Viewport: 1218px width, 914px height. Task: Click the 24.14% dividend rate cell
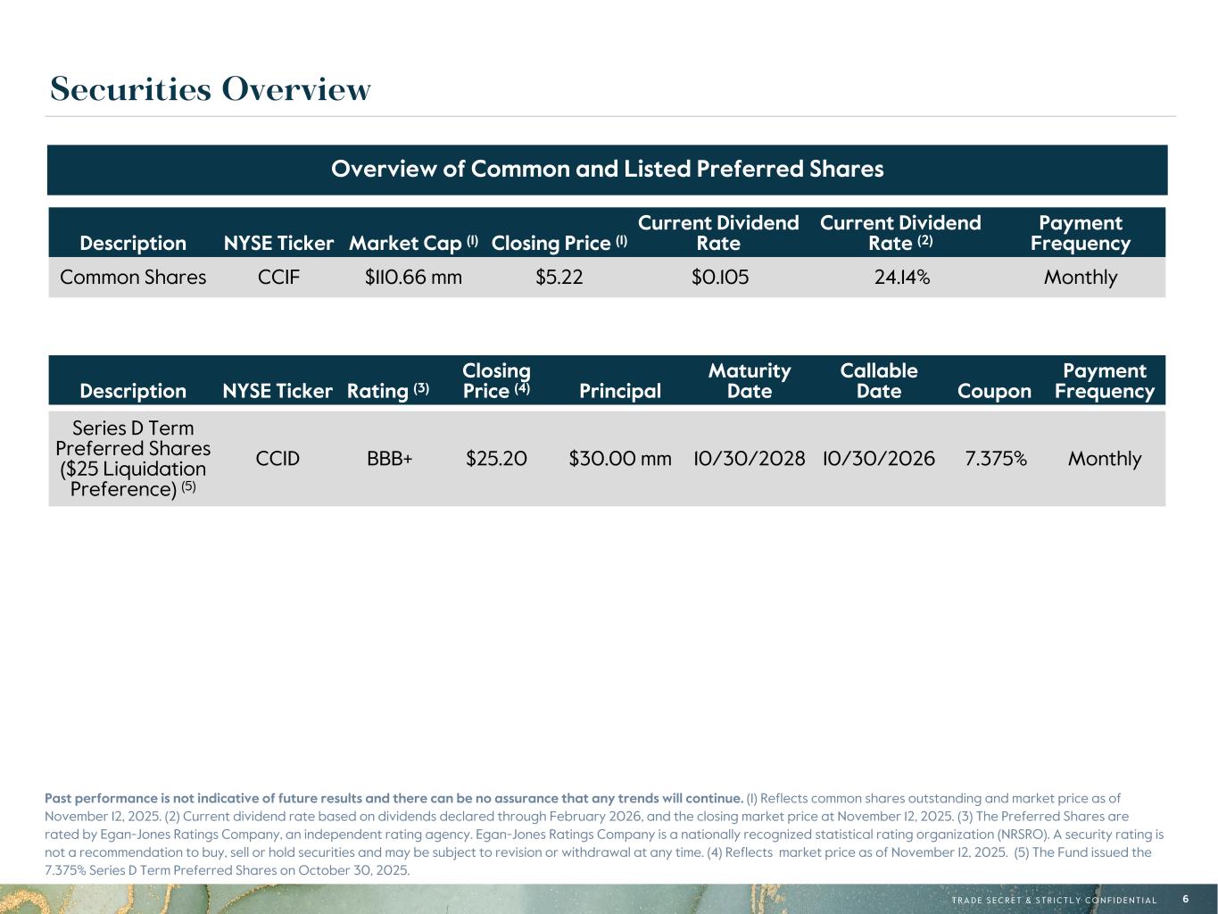[901, 278]
